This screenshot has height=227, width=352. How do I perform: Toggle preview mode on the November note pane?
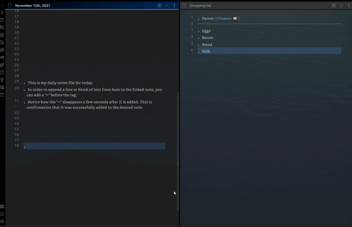coord(159,5)
